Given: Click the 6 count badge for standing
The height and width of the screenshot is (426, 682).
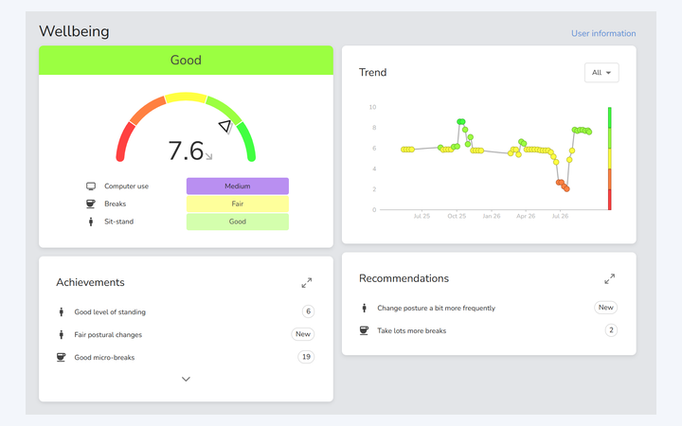Looking at the screenshot, I should tap(308, 311).
